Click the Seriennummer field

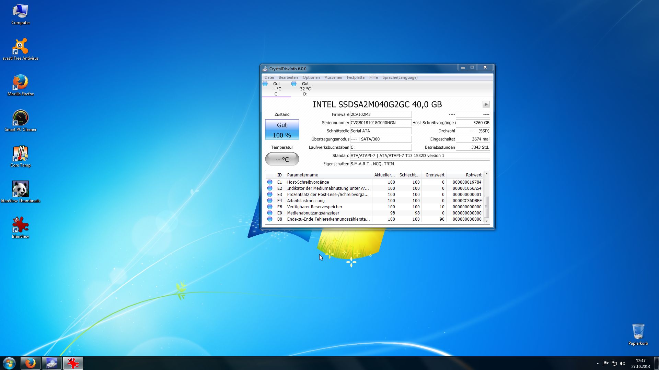pos(381,123)
